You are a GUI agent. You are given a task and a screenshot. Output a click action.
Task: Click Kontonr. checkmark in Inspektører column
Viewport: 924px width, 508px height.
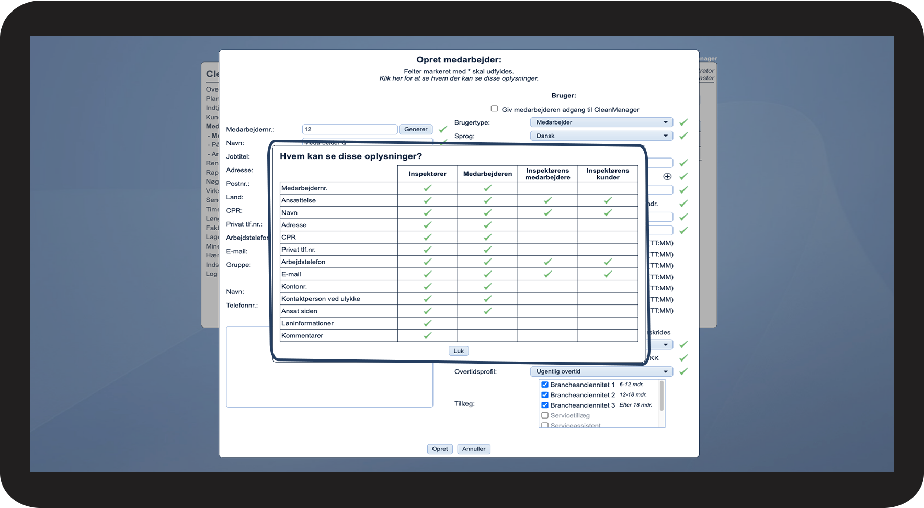click(x=428, y=286)
